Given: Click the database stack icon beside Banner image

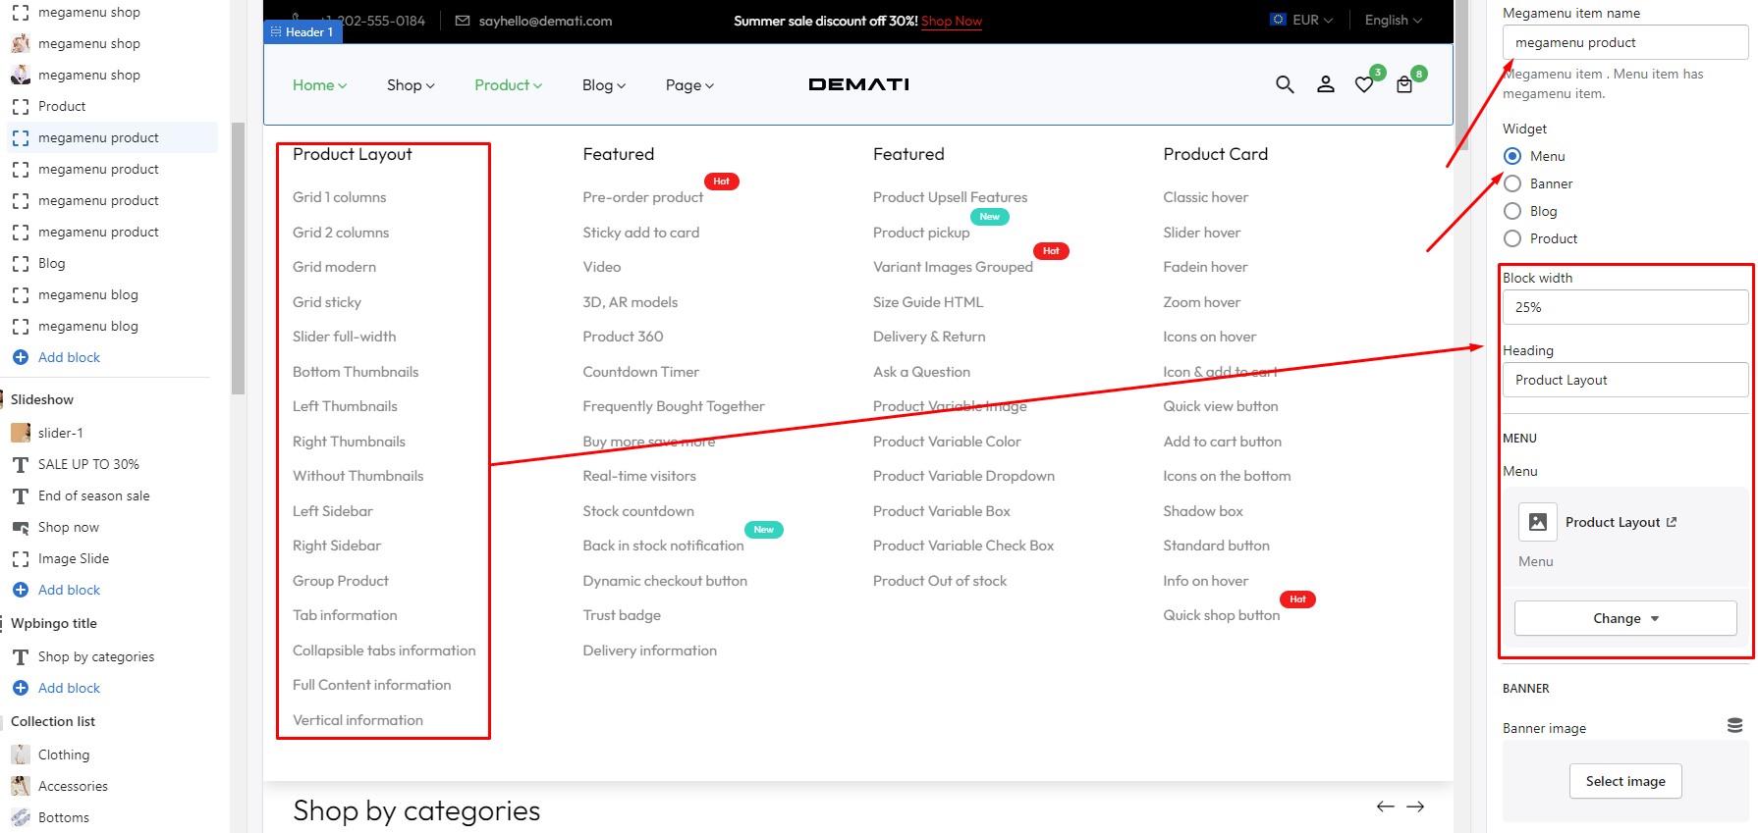Looking at the screenshot, I should pos(1734,726).
